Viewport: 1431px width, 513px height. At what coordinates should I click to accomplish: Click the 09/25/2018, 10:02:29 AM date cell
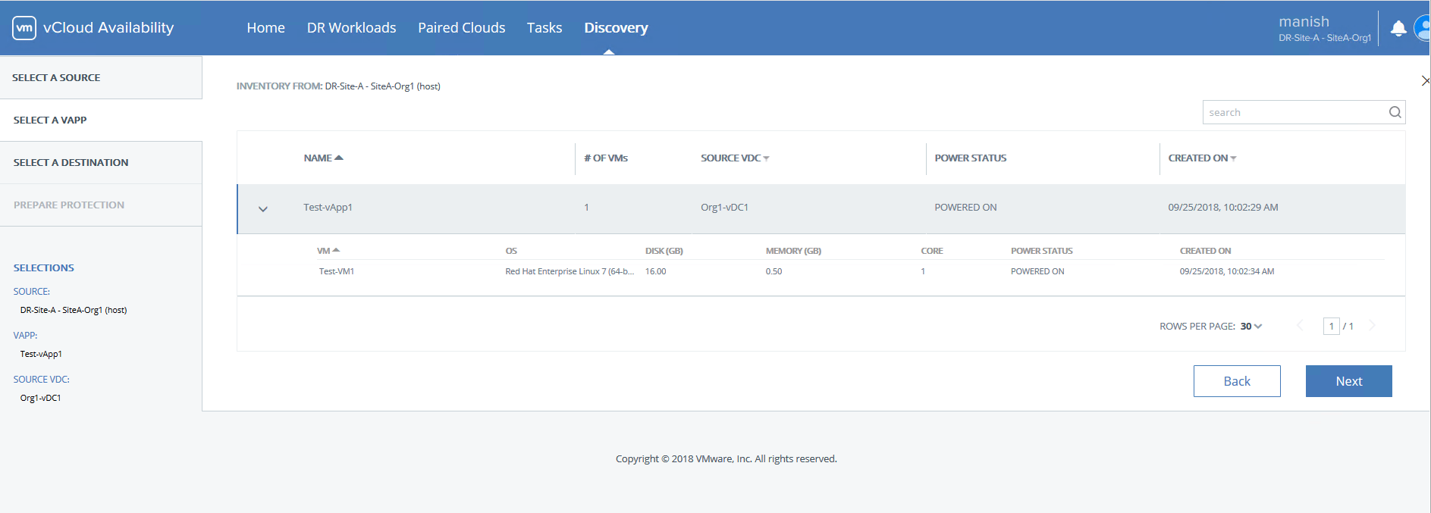1222,207
